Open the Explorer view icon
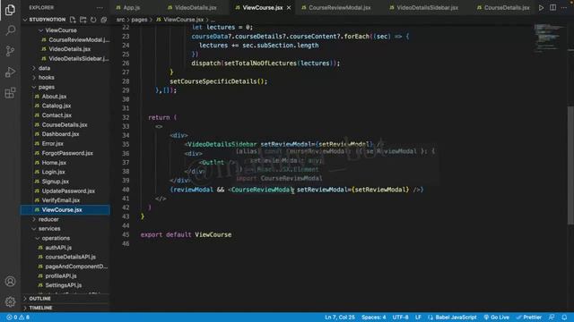The height and width of the screenshot is (322, 574). [10, 10]
